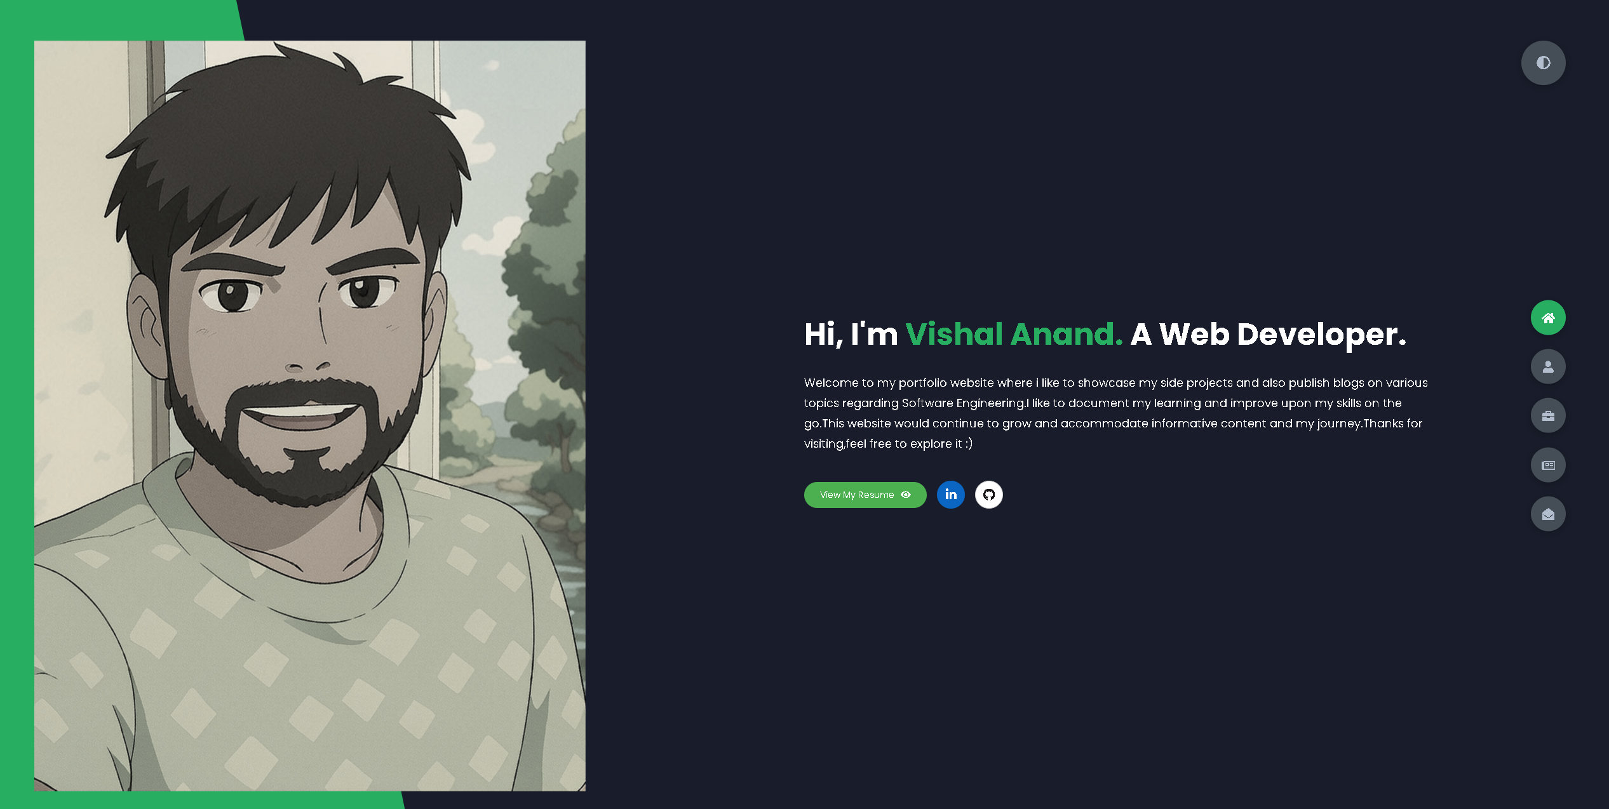Viewport: 1609px width, 809px height.
Task: Click the green background above the portrait
Action: point(121,19)
